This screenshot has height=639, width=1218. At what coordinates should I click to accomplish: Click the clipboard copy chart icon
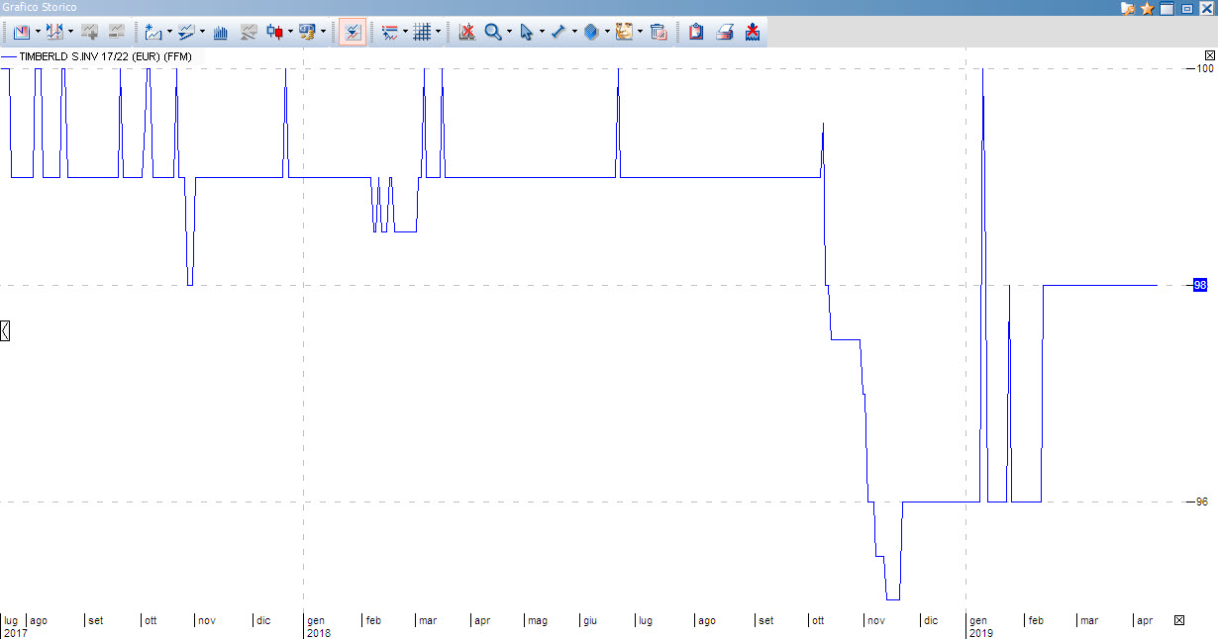[696, 32]
